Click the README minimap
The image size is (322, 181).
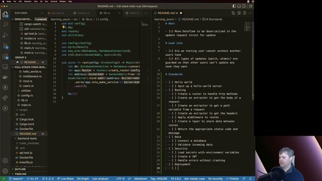point(248,27)
